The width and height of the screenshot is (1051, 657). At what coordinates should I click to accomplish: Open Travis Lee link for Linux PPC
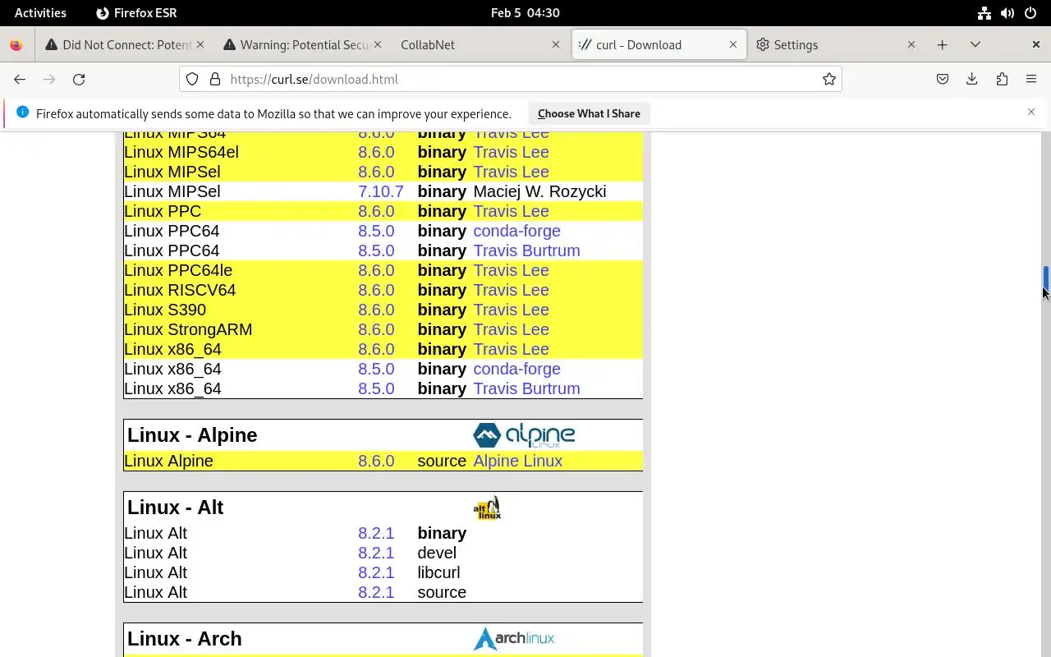click(511, 211)
